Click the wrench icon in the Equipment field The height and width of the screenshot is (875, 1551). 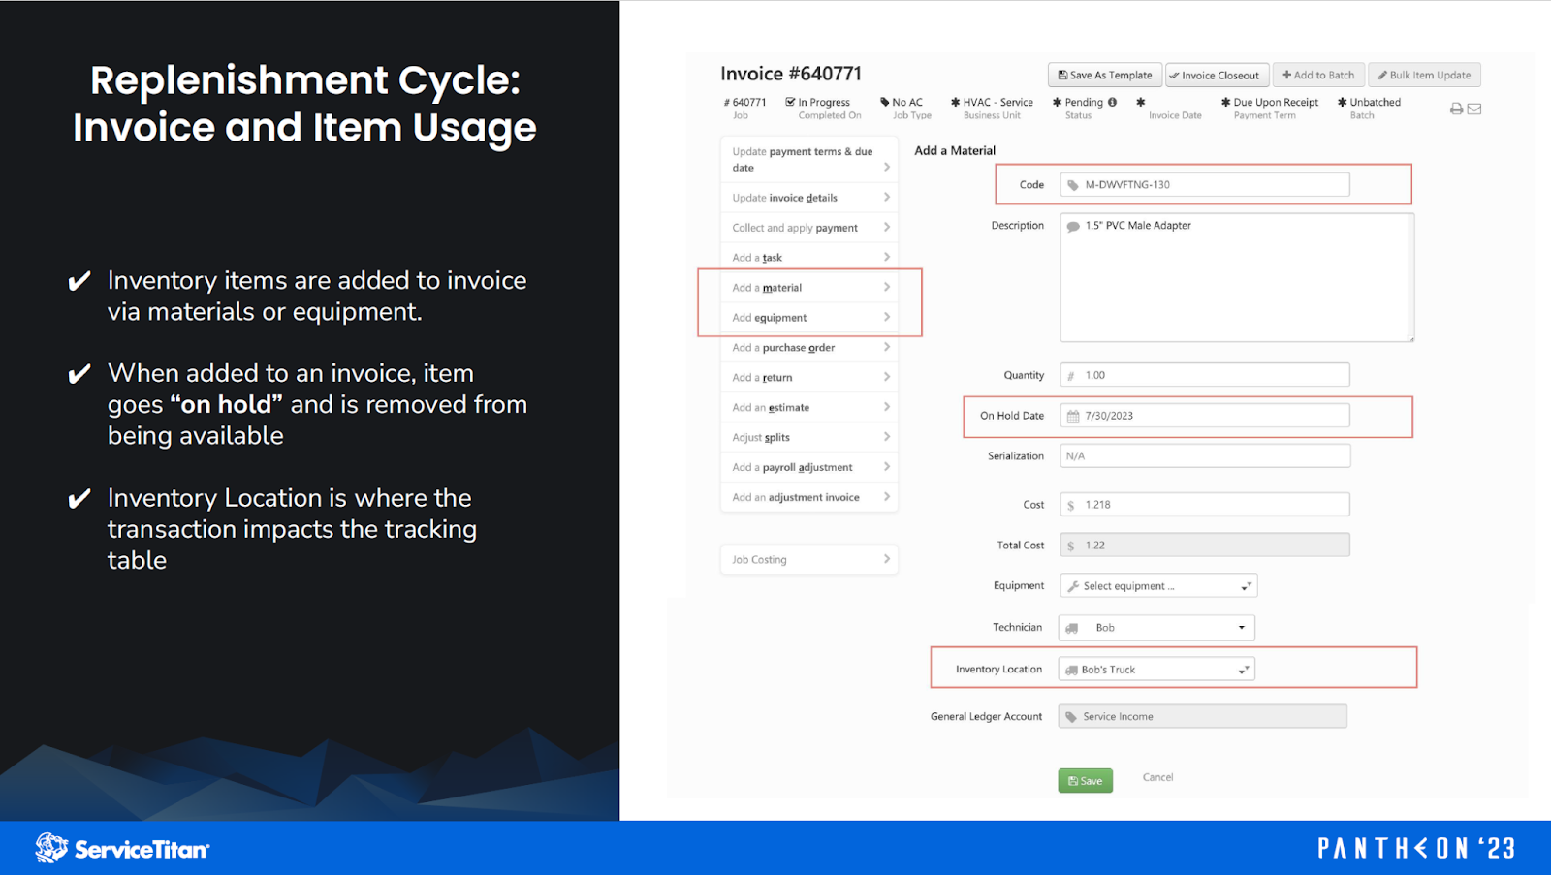[1072, 585]
